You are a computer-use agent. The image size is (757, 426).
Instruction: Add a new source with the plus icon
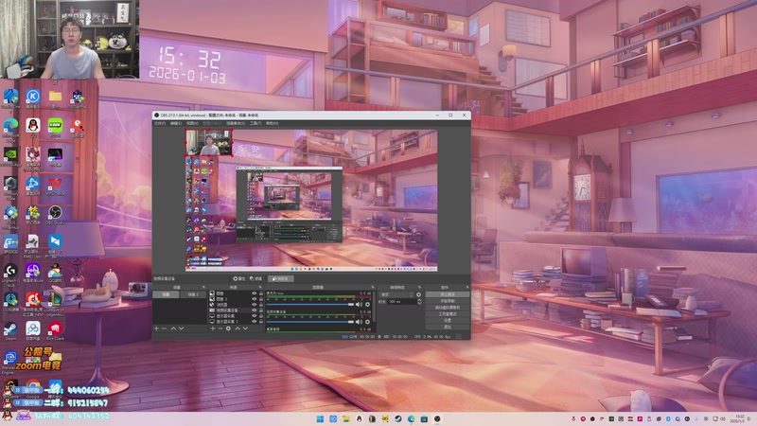pos(212,328)
